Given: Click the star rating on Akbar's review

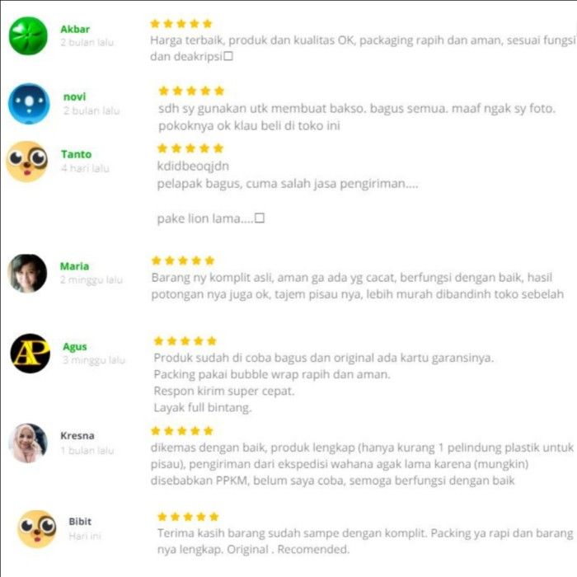Looking at the screenshot, I should pyautogui.click(x=181, y=24).
